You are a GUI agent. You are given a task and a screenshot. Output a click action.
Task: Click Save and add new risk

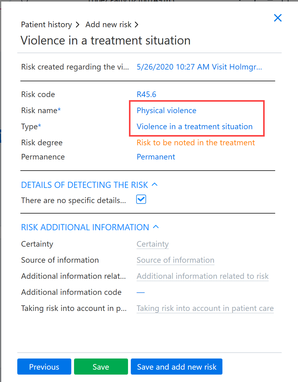[x=176, y=367]
